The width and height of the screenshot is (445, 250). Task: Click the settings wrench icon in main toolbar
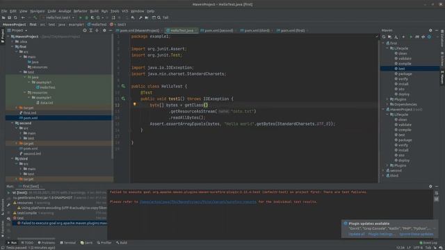[140, 17]
